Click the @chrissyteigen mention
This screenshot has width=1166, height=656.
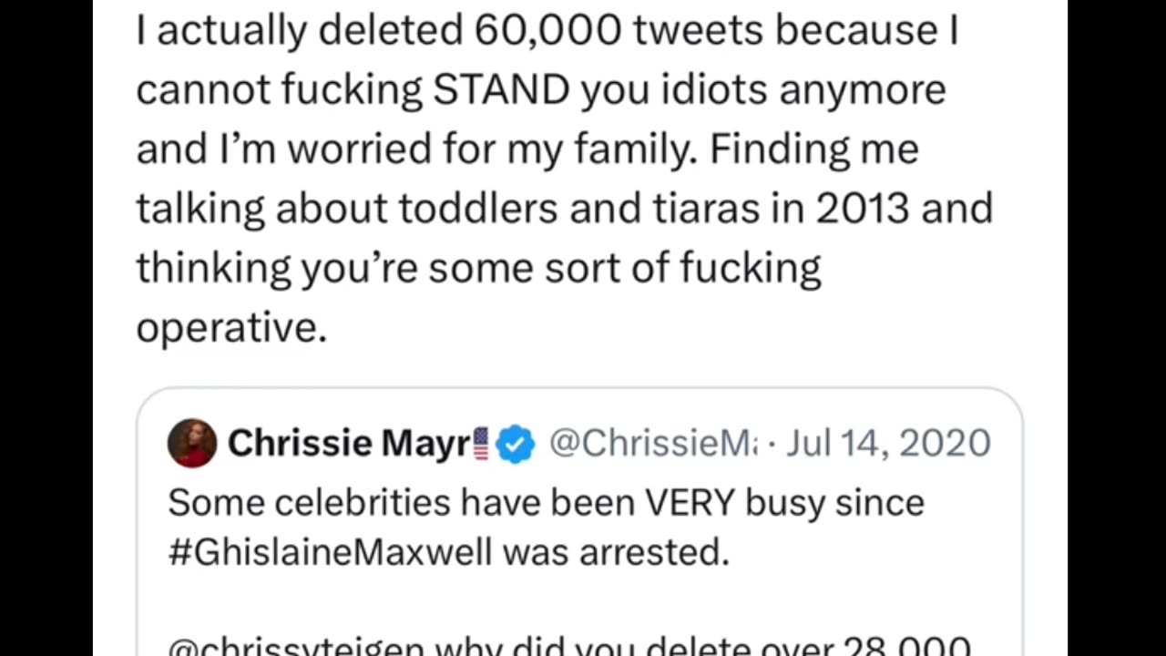296,649
